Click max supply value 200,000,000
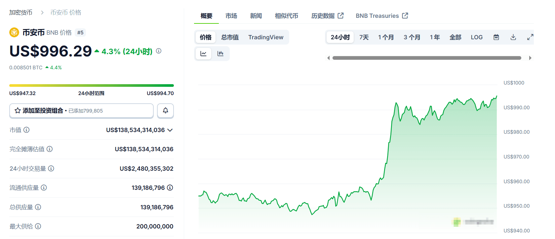Image resolution: width=555 pixels, height=239 pixels. click(x=155, y=226)
